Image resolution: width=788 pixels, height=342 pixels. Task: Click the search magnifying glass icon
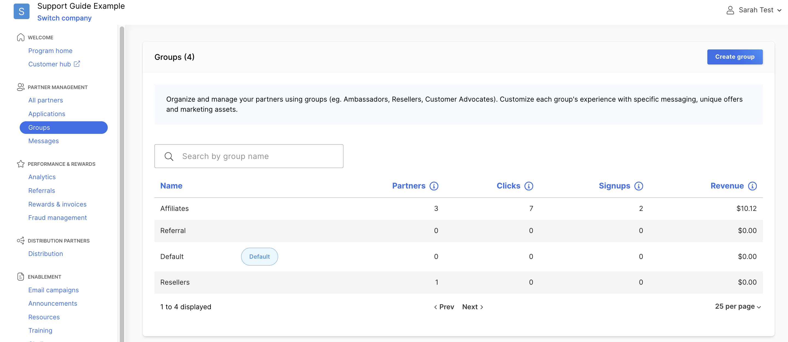[169, 156]
